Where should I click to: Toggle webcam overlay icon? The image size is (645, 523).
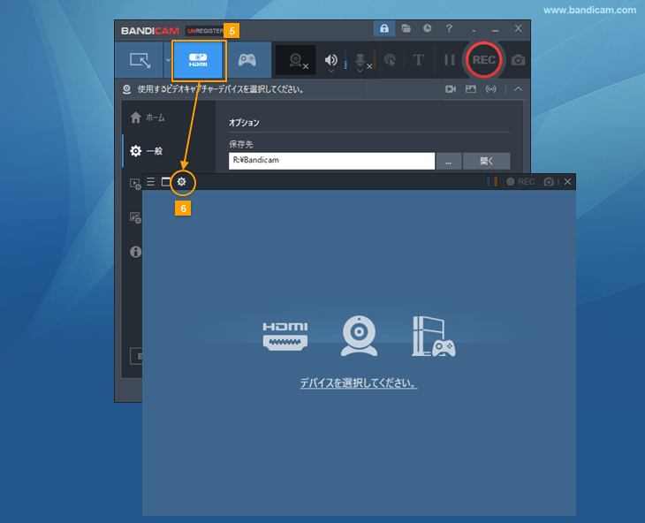click(296, 60)
